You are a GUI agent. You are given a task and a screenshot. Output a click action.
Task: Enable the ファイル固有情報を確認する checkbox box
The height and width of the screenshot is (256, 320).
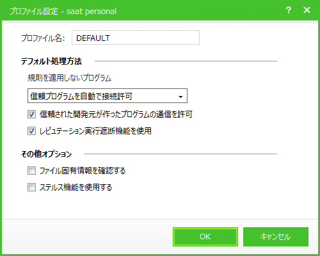31,171
